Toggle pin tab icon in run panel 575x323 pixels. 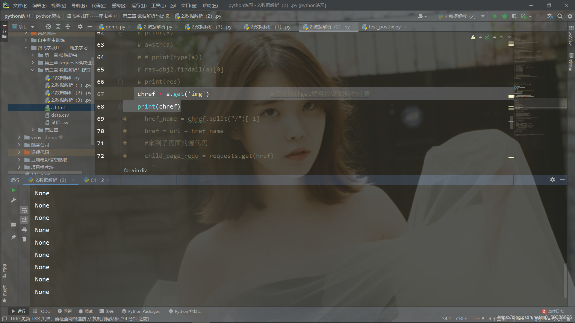(x=13, y=237)
